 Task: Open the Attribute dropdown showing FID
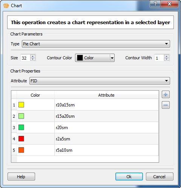100,81
